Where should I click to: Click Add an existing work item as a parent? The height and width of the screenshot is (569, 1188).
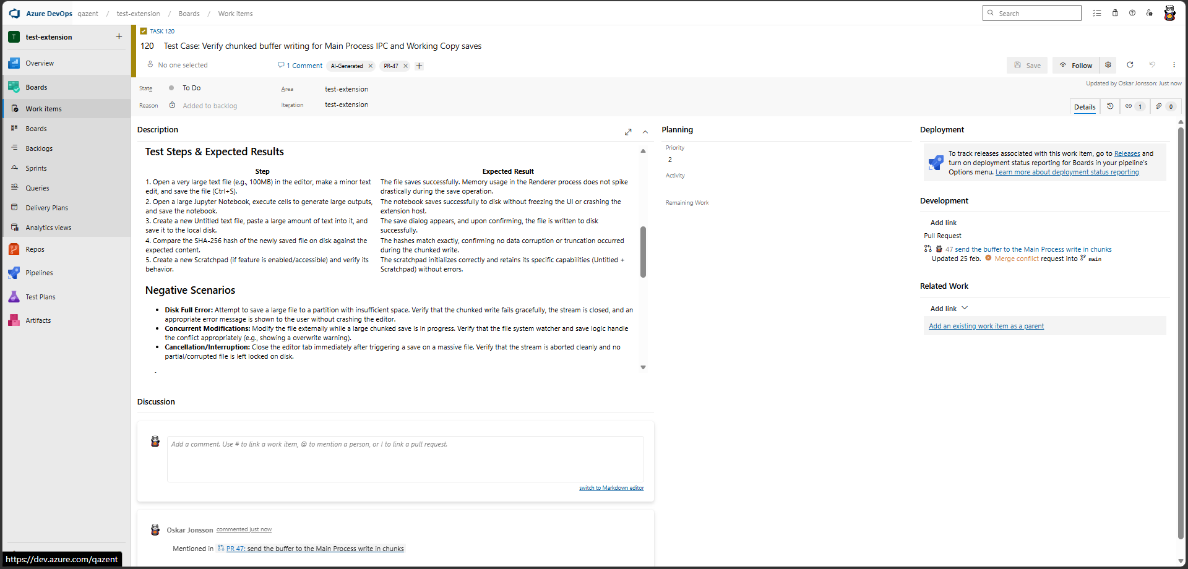[986, 326]
